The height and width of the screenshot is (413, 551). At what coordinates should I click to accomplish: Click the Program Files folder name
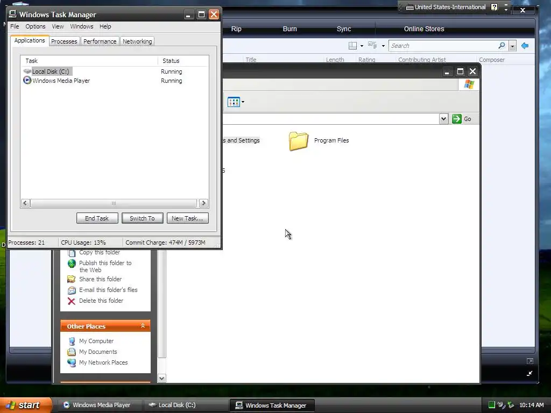coord(331,140)
